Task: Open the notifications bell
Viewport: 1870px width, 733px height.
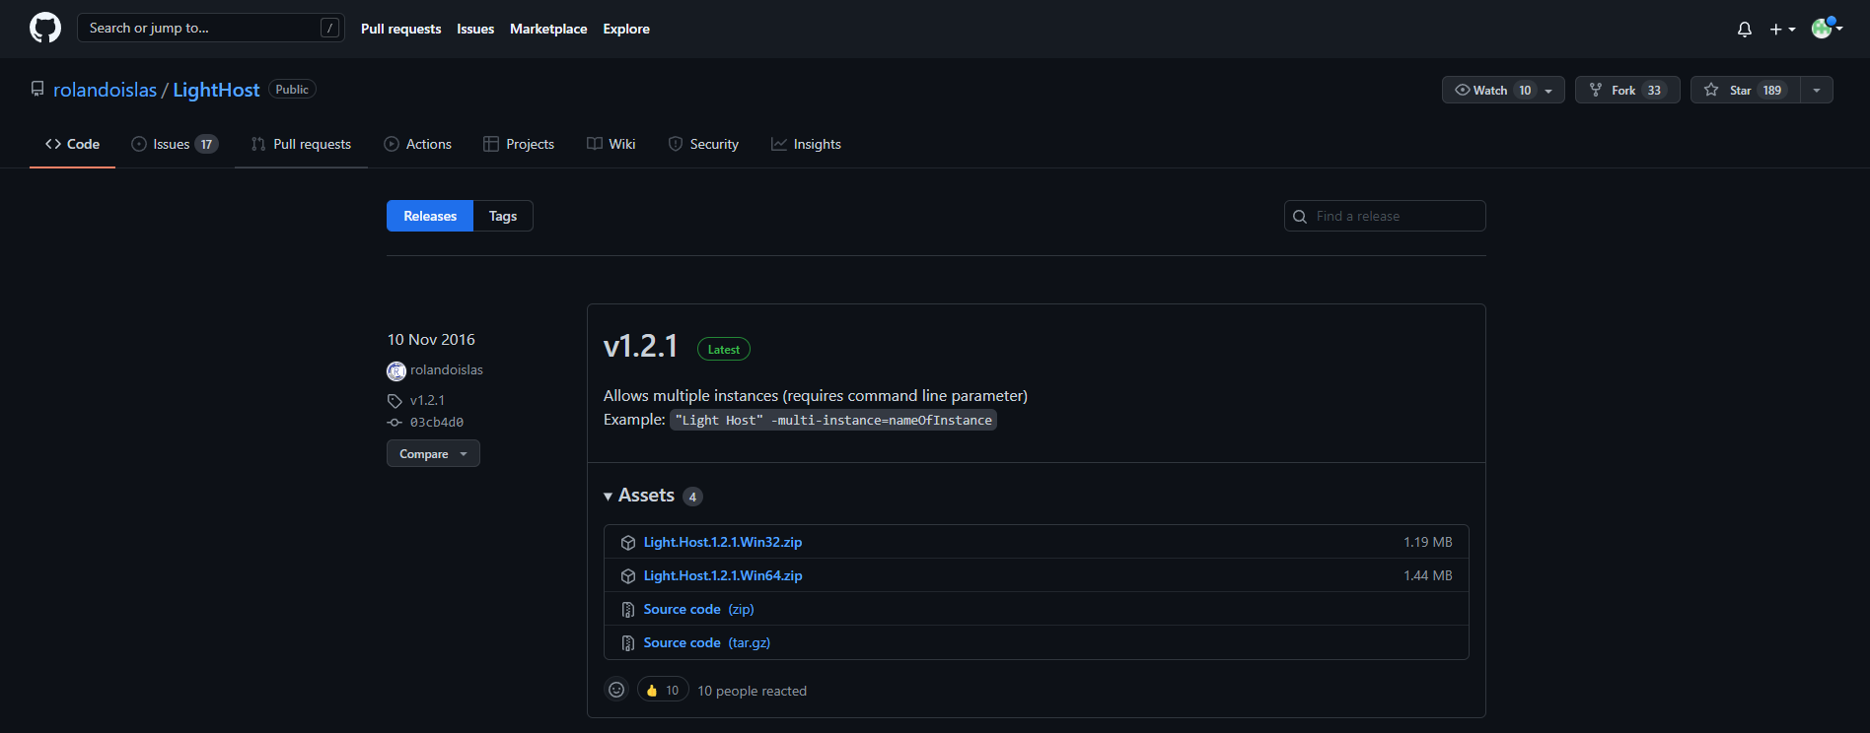Action: coord(1745,30)
